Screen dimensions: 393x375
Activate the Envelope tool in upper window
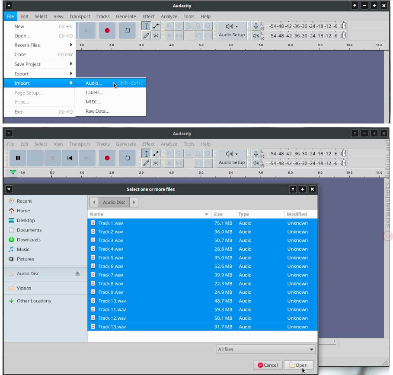point(156,26)
